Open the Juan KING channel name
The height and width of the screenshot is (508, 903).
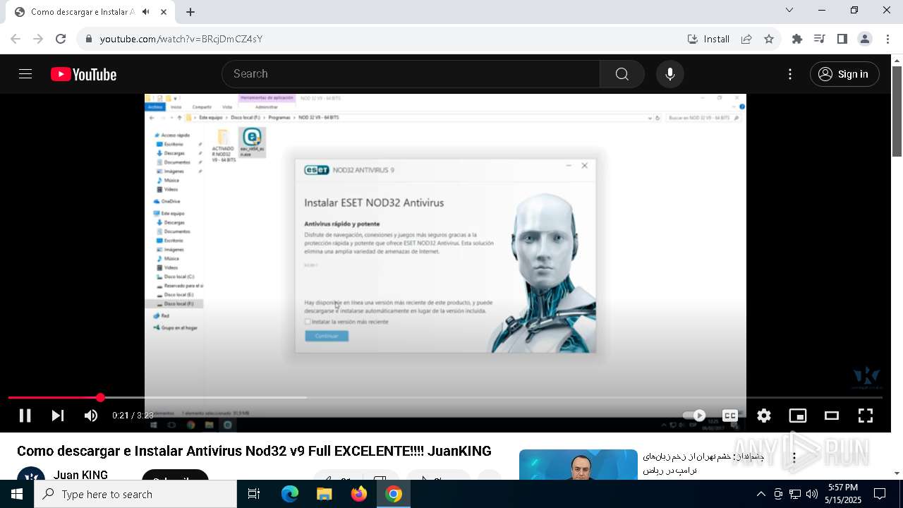(x=80, y=475)
